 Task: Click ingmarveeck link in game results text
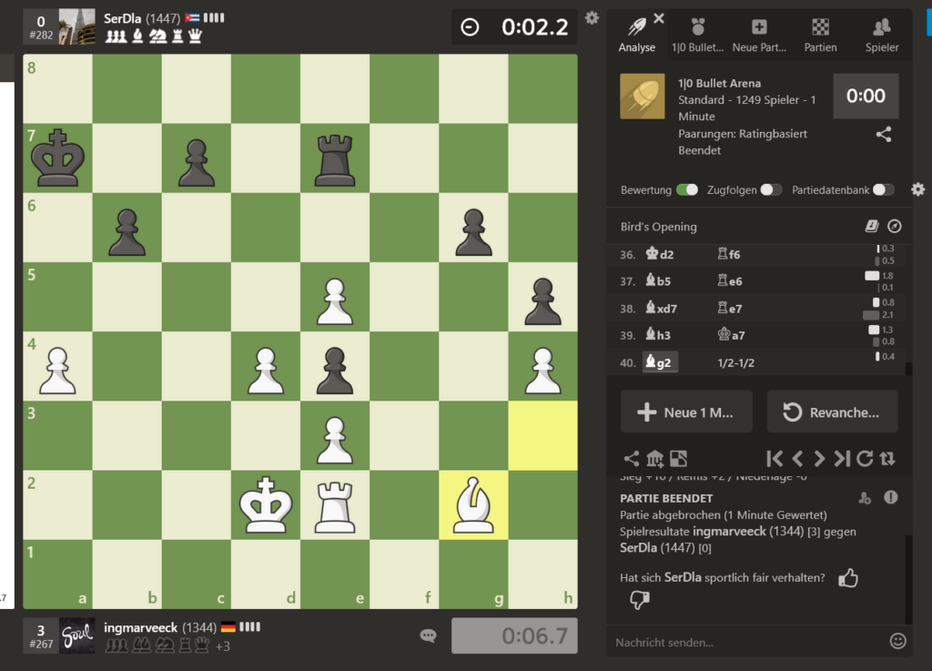pos(729,532)
